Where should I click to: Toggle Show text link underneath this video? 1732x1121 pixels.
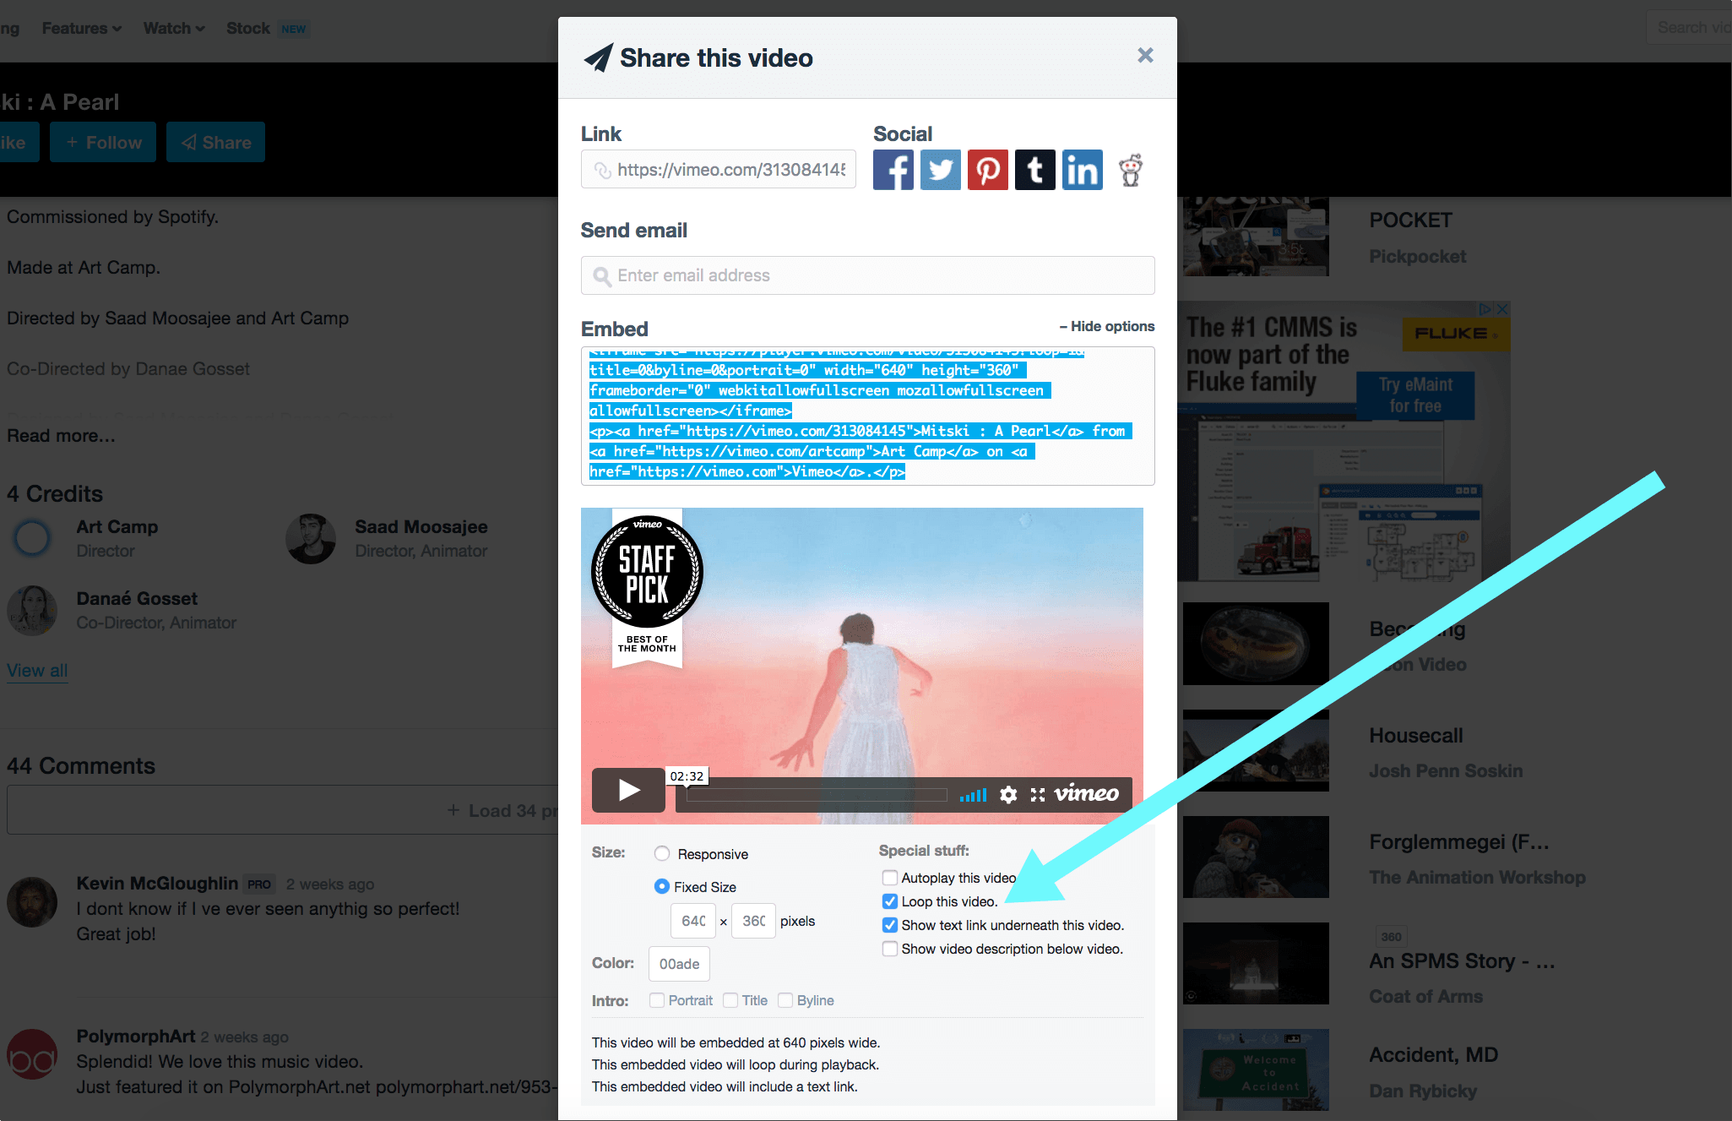coord(888,925)
